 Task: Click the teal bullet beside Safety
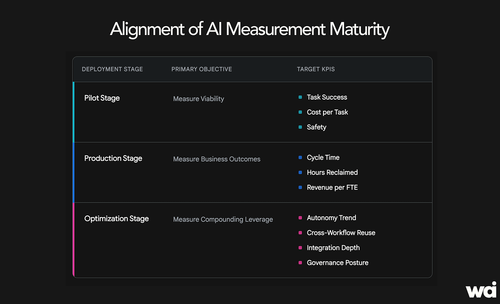[x=300, y=127]
